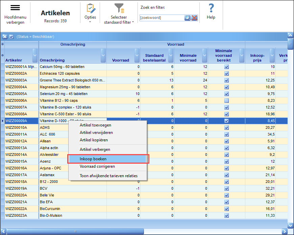Clear search with the red X icon

click(x=194, y=18)
